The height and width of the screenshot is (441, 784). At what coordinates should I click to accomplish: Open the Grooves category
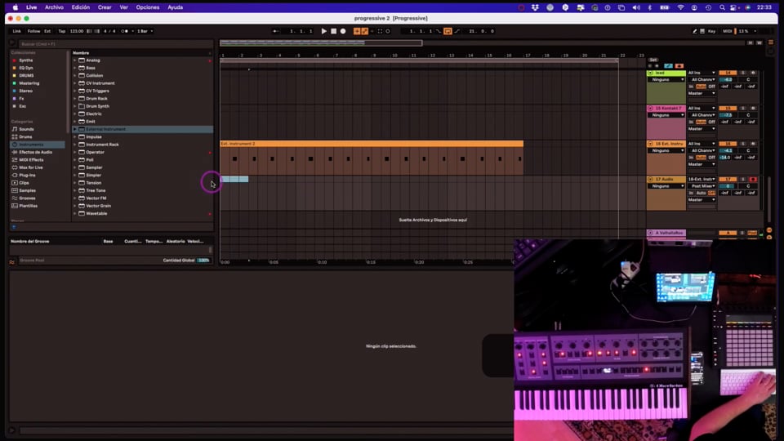click(x=27, y=198)
